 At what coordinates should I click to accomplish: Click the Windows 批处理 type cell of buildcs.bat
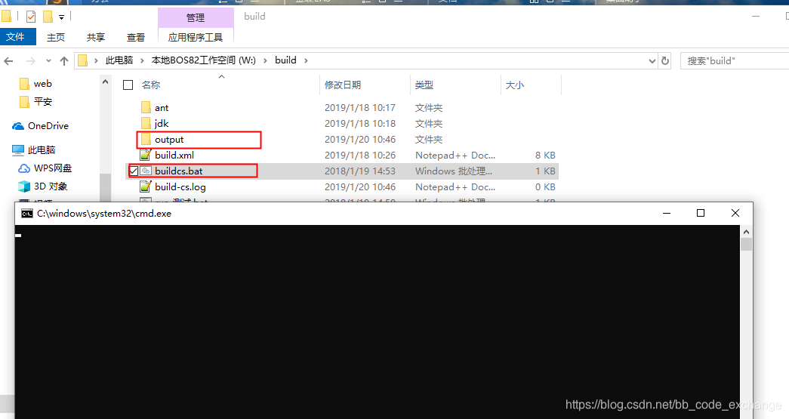(453, 171)
